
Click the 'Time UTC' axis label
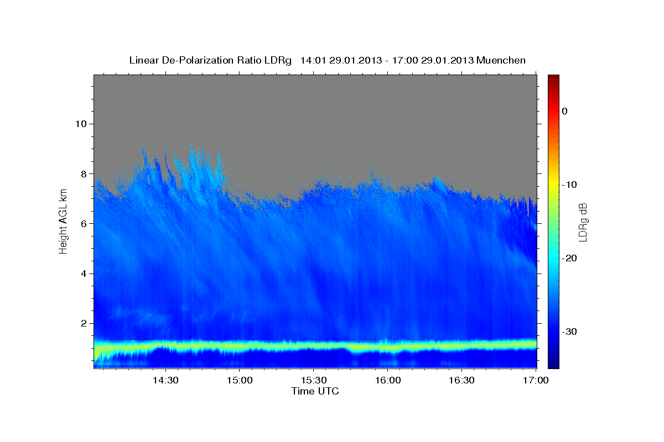coord(315,391)
